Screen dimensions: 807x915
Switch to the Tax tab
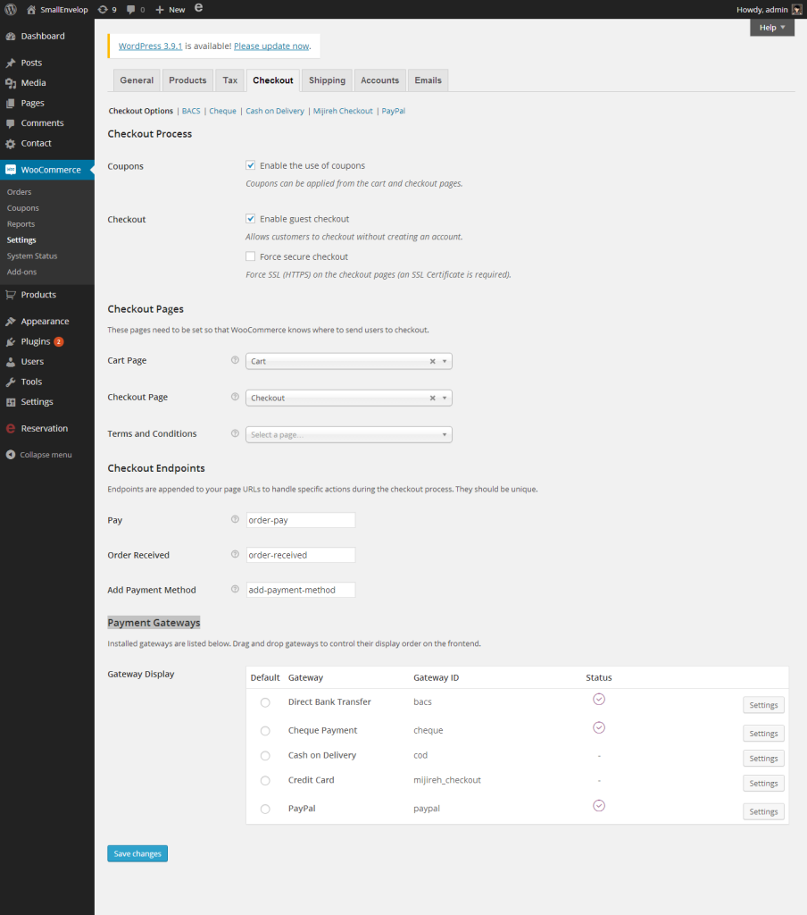[x=230, y=80]
